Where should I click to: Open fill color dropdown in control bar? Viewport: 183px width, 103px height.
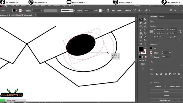(17, 10)
